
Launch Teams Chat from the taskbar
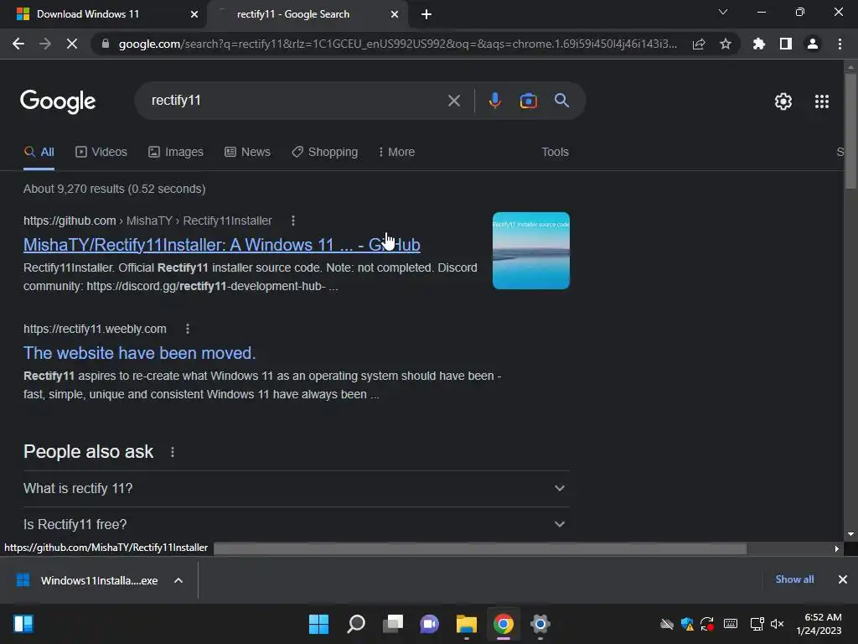[430, 624]
